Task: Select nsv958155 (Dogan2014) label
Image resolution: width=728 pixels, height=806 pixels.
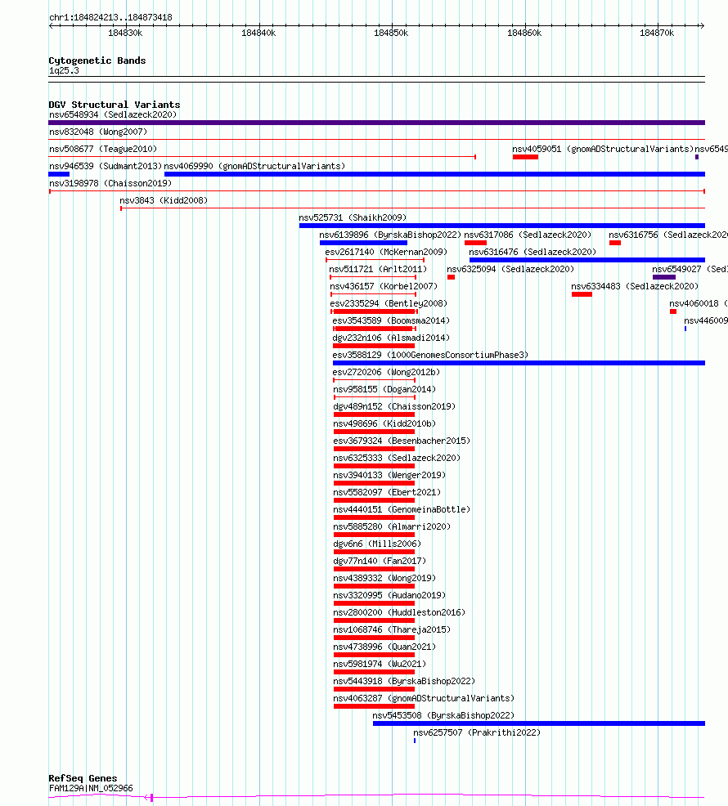Action: [384, 390]
